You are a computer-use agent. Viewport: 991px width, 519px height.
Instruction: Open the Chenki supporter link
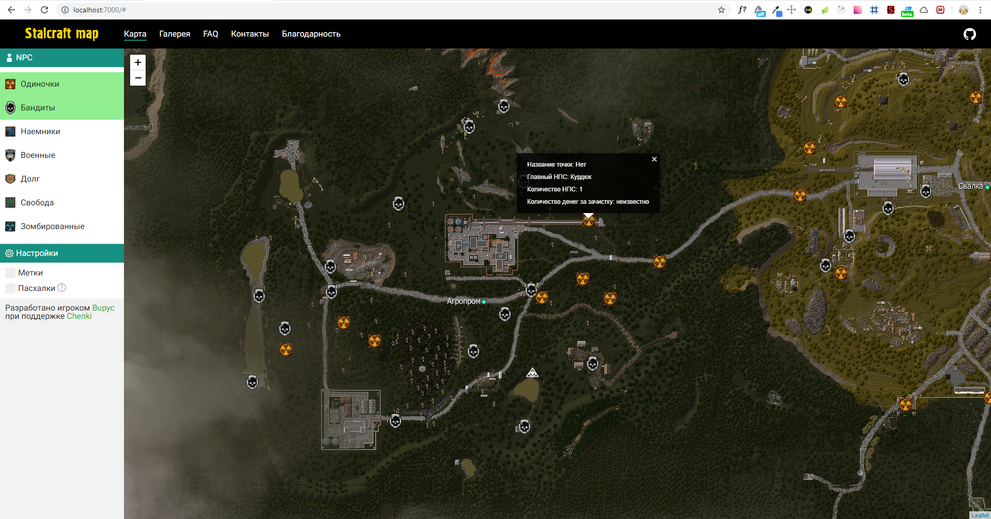pos(79,316)
